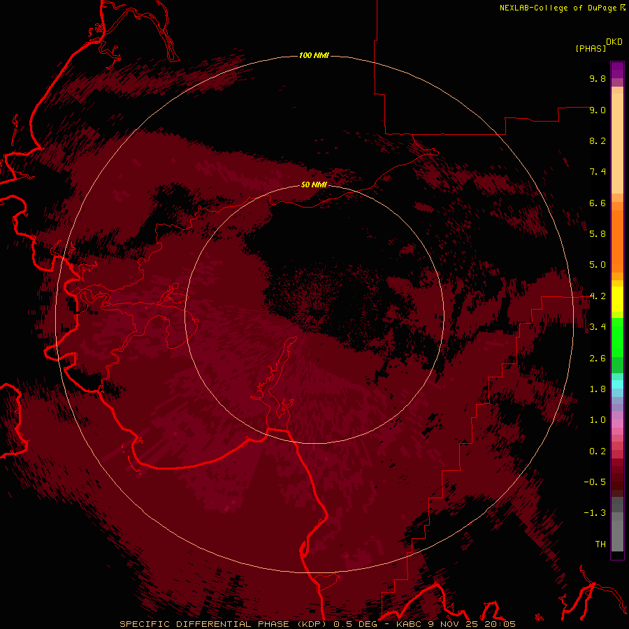
Task: Click the -0.5 legend value
Action: tap(595, 482)
